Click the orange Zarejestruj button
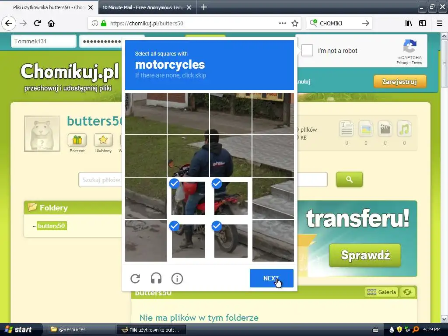Viewport: 448px width, 336px height. pos(400,82)
